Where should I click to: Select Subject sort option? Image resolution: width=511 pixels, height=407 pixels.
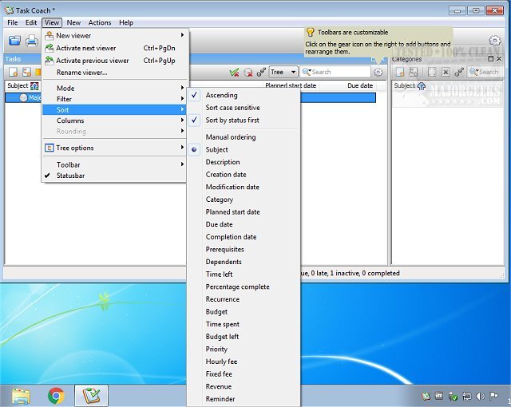pyautogui.click(x=244, y=149)
